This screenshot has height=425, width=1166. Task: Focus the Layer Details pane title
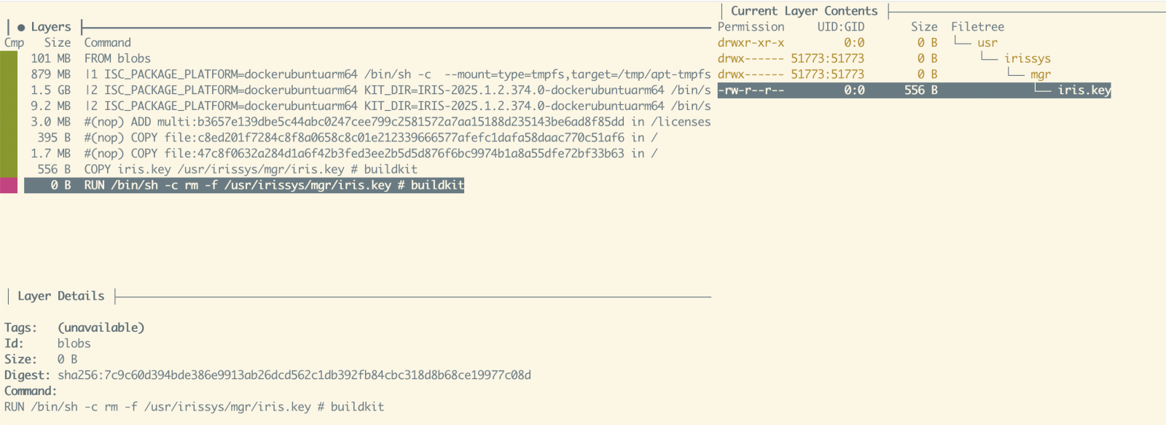pyautogui.click(x=60, y=296)
